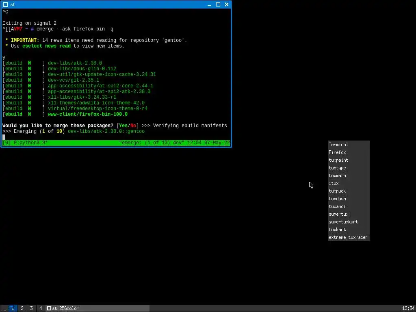Click the tmux date 07-May-22

click(217, 143)
